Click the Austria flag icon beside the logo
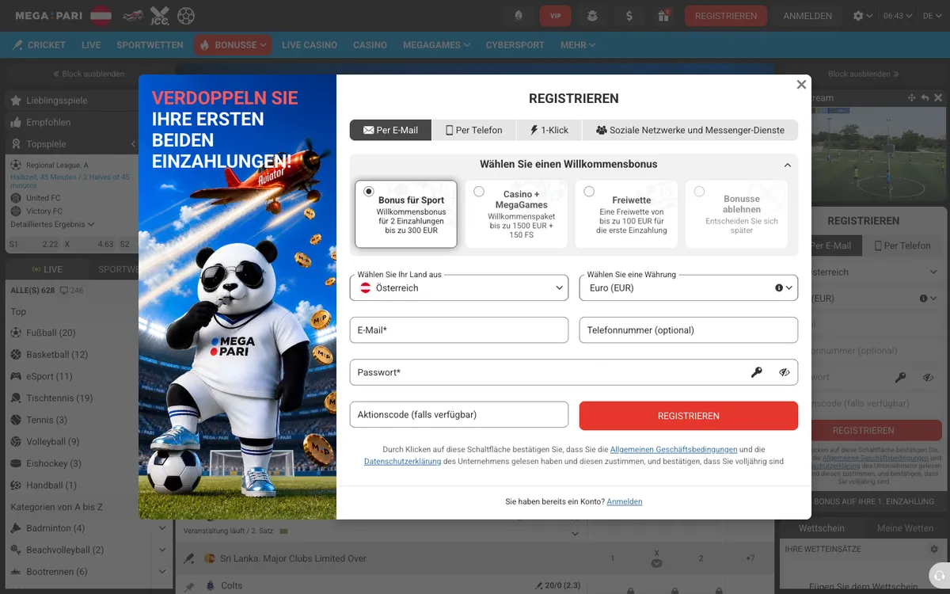The height and width of the screenshot is (594, 950). point(101,15)
